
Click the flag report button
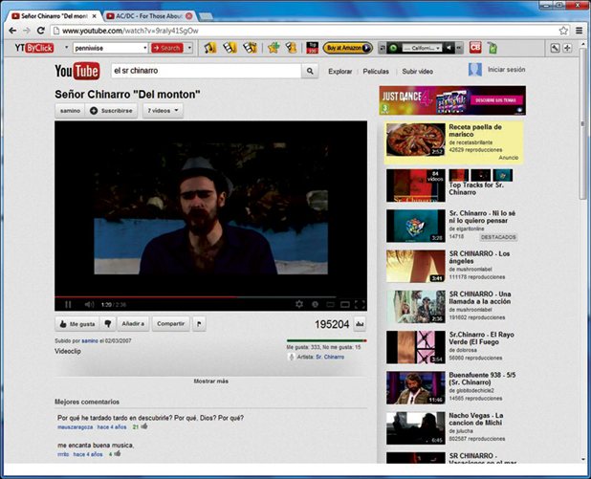click(x=199, y=324)
